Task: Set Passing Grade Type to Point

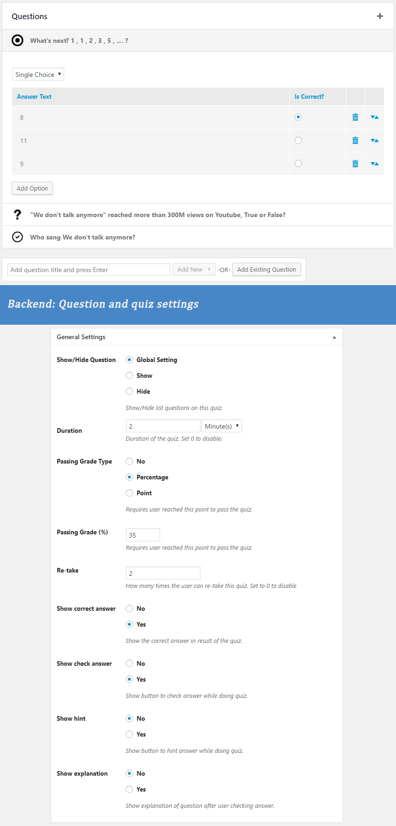Action: (x=129, y=493)
